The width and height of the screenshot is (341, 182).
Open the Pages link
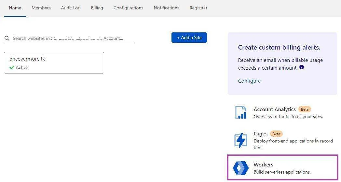click(260, 134)
